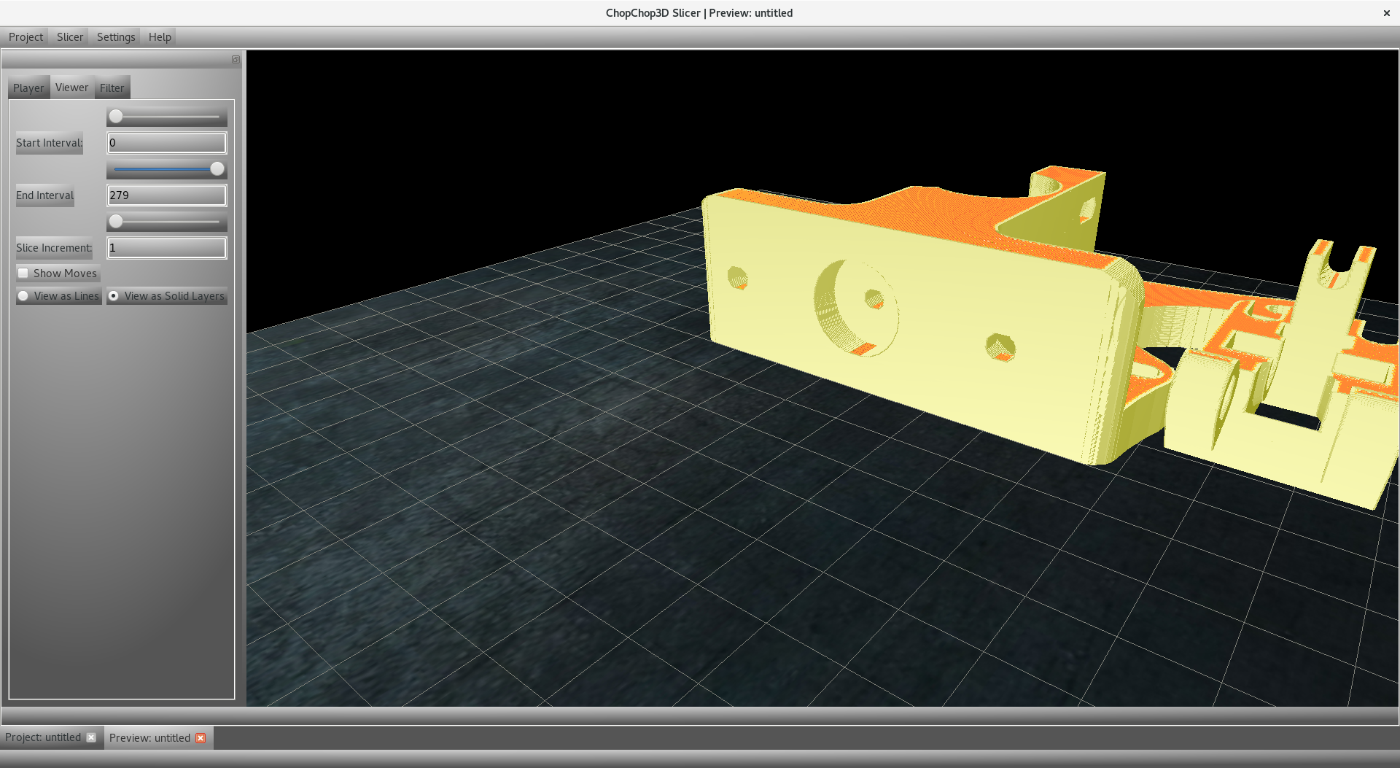Open the Settings menu
The width and height of the screenshot is (1400, 768).
[x=116, y=37]
